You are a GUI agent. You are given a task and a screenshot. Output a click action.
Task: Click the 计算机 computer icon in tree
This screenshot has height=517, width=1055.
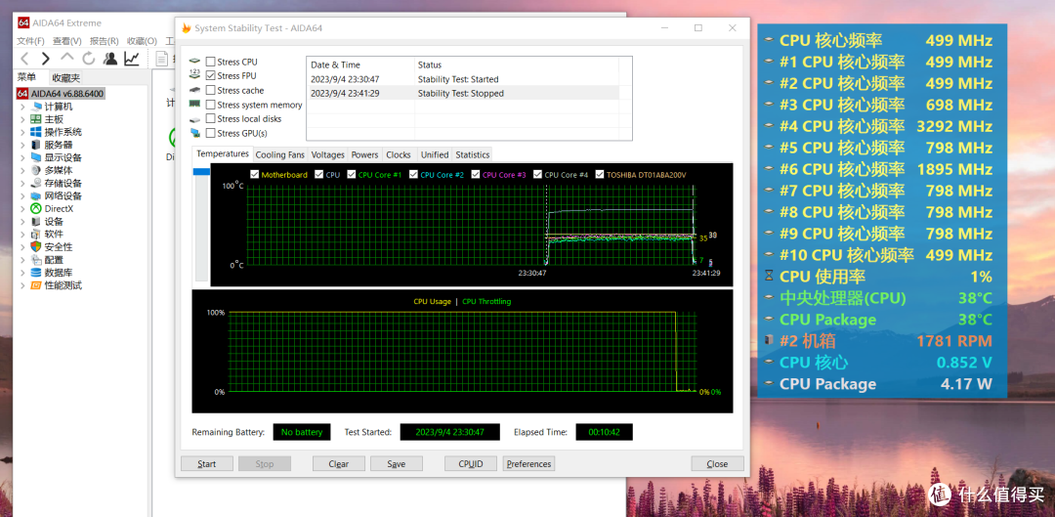36,107
